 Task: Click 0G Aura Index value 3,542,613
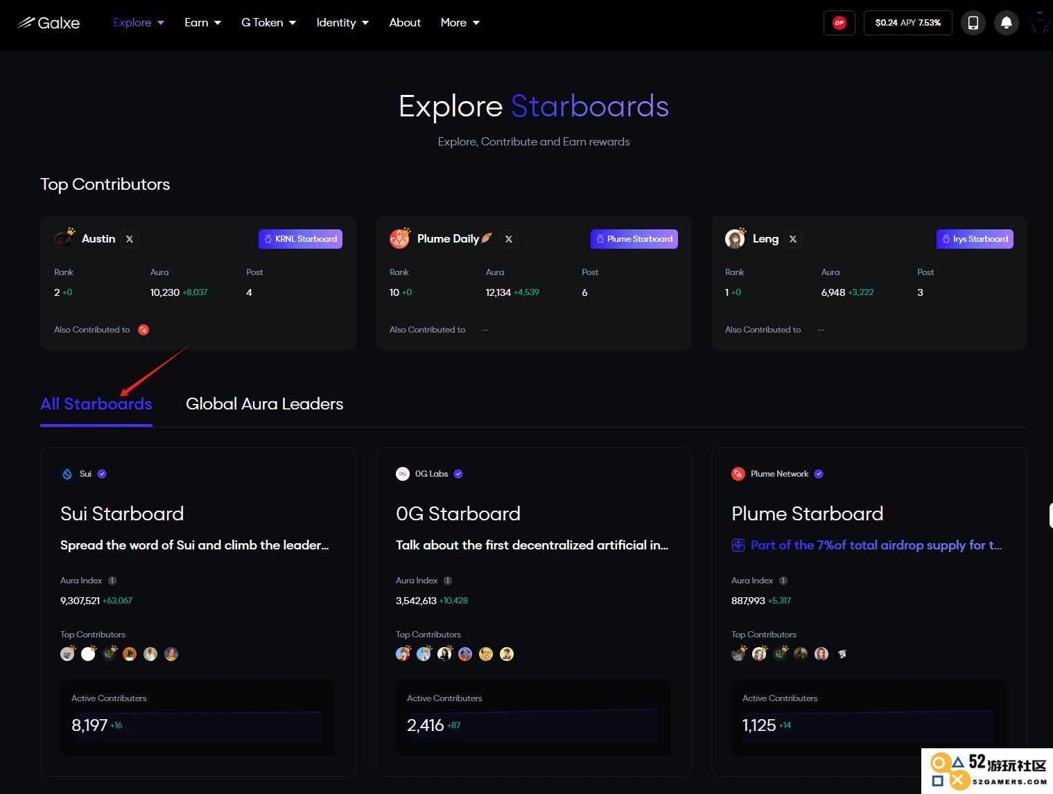point(416,601)
